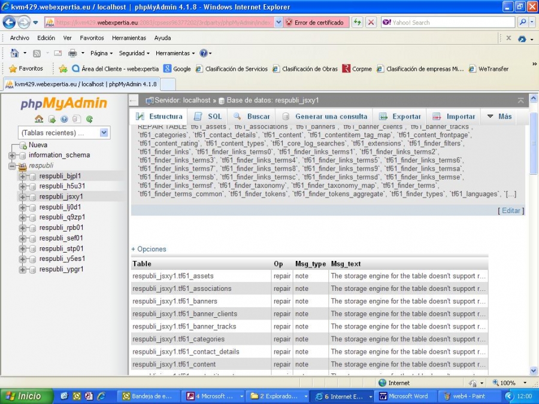This screenshot has height=404, width=539.
Task: Expand the Más tab dropdown
Action: click(x=499, y=117)
